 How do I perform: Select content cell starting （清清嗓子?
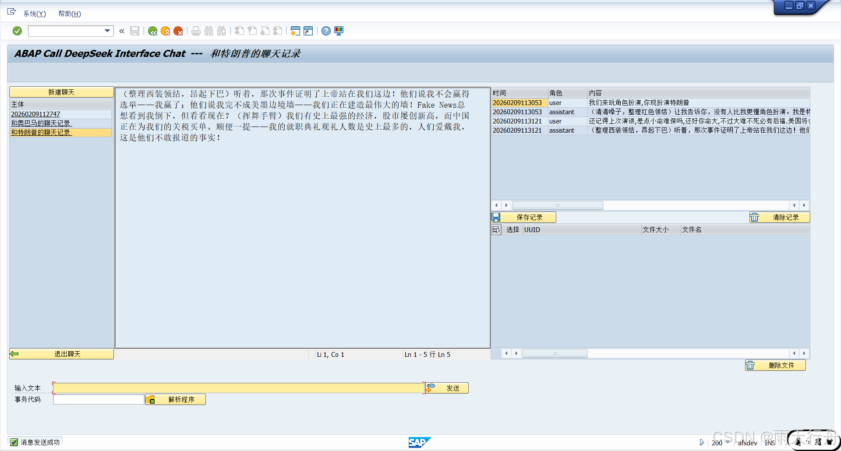tap(699, 112)
